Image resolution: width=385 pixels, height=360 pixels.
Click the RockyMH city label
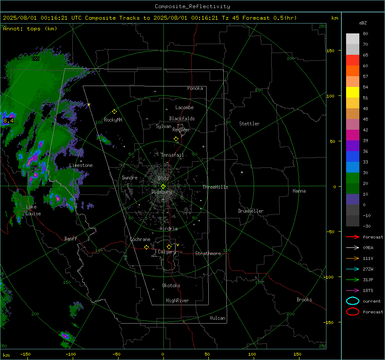pos(113,120)
